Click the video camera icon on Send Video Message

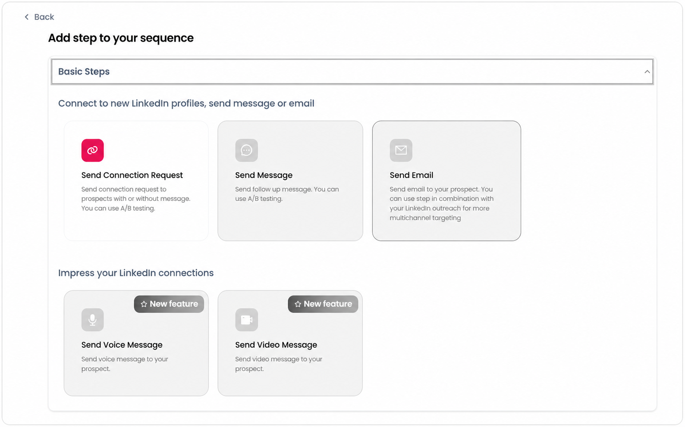point(246,320)
